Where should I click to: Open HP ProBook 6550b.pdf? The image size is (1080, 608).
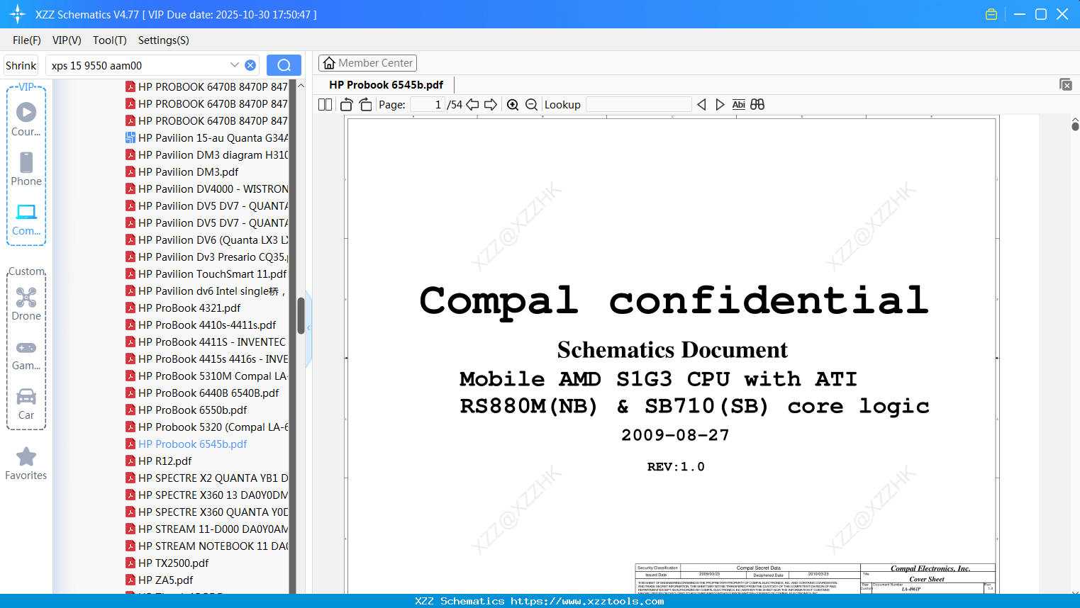(x=186, y=410)
